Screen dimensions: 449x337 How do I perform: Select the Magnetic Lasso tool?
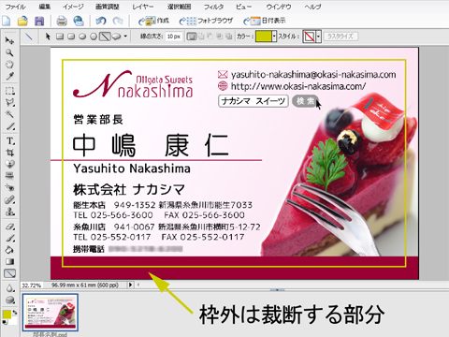coord(9,103)
